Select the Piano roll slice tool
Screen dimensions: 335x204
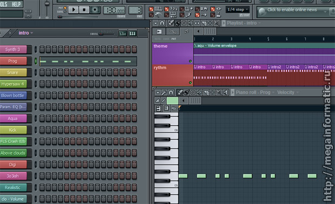click(x=206, y=92)
